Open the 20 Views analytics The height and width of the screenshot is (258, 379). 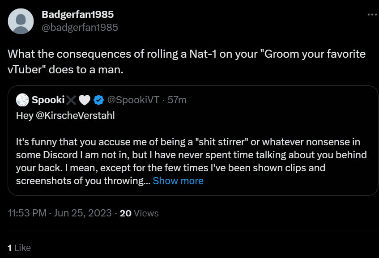139,213
